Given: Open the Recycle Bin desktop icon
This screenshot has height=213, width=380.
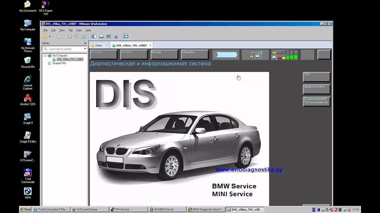Looking at the screenshot, I should [x=28, y=63].
